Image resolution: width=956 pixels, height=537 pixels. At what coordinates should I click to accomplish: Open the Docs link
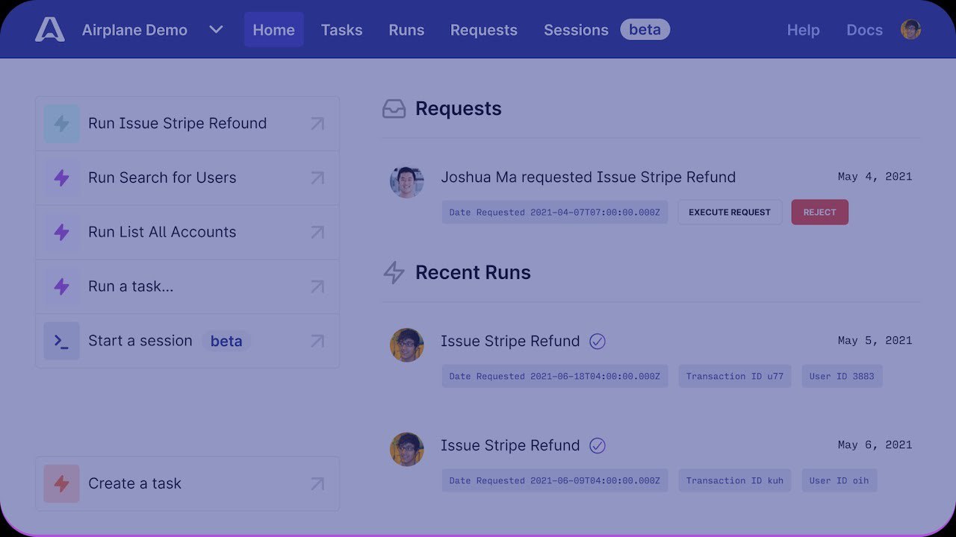click(x=864, y=30)
